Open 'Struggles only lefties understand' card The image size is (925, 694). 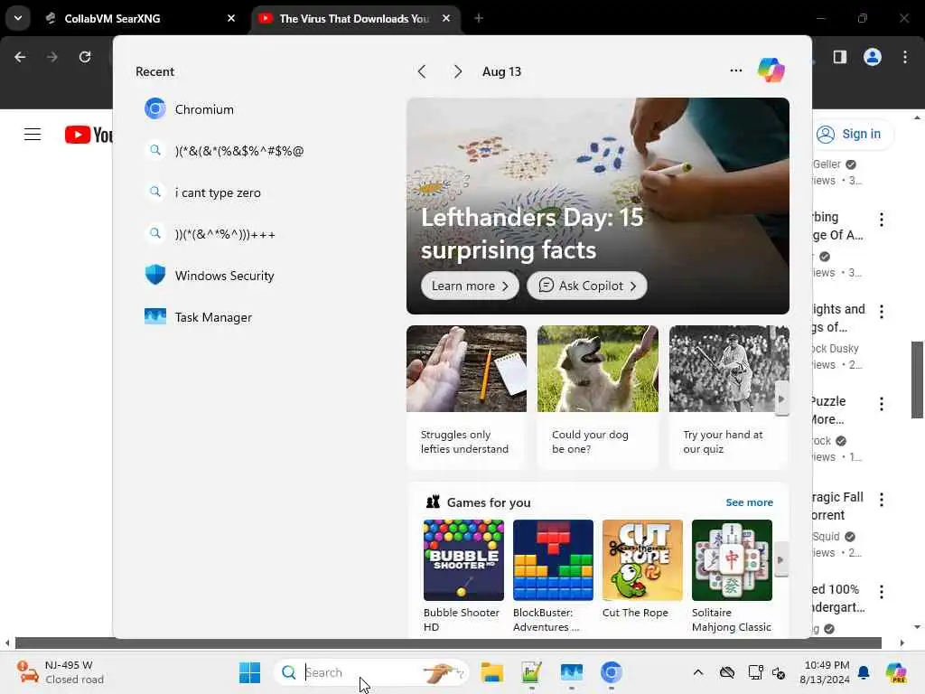tap(466, 397)
